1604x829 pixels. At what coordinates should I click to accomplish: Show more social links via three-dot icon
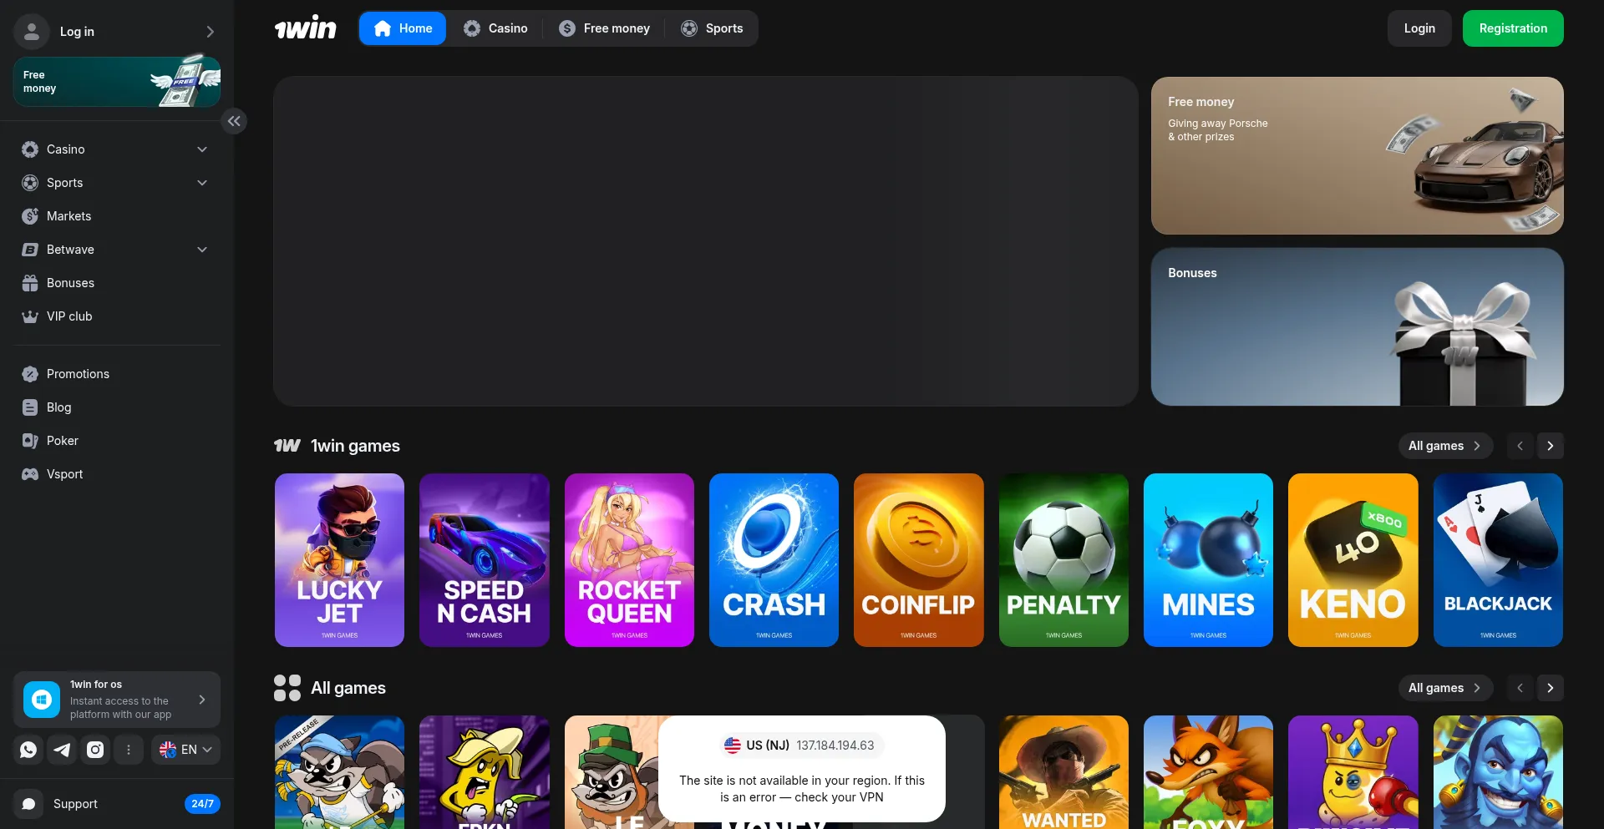point(129,750)
